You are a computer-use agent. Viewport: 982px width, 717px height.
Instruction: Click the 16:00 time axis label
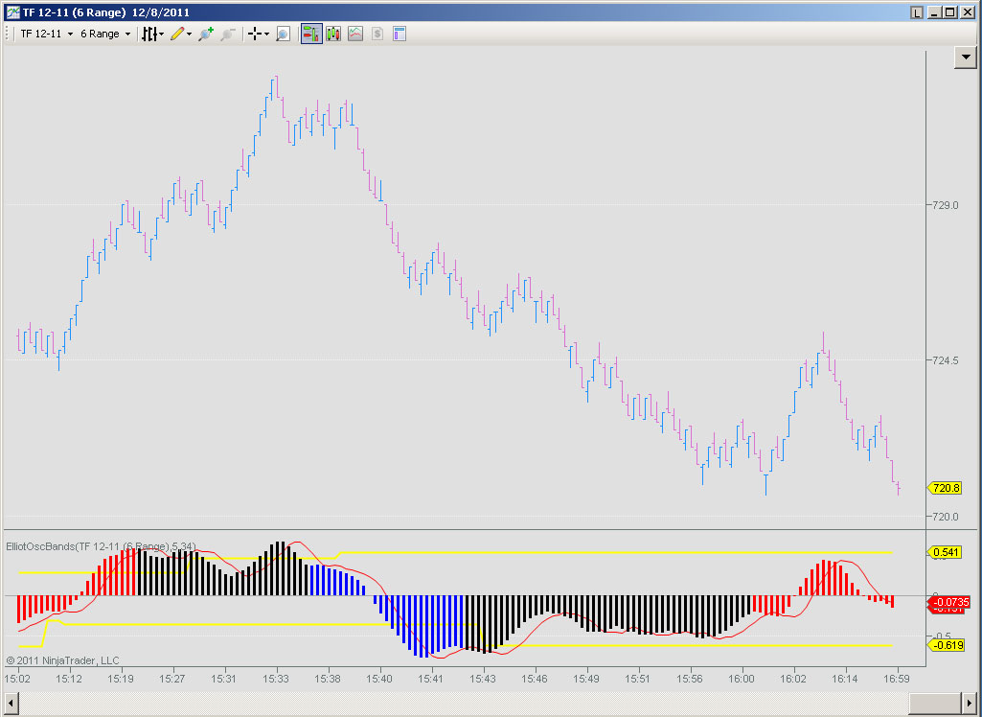(x=741, y=679)
